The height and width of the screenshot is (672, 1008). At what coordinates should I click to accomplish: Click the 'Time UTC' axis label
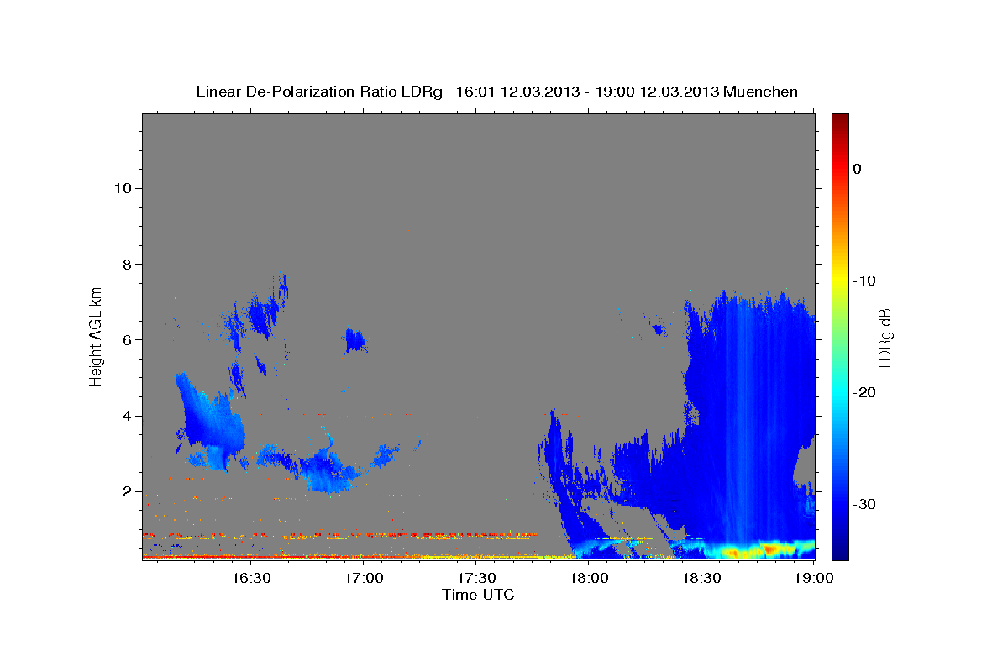pyautogui.click(x=478, y=595)
